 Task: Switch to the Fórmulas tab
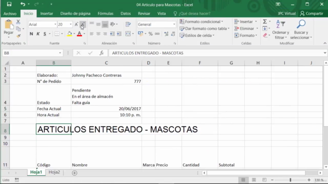(x=106, y=14)
